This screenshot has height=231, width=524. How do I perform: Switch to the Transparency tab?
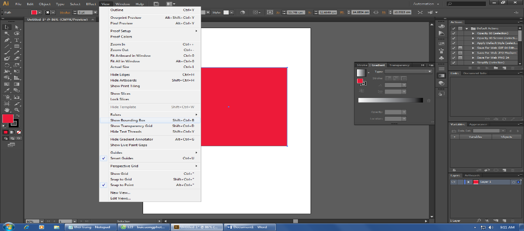point(399,65)
